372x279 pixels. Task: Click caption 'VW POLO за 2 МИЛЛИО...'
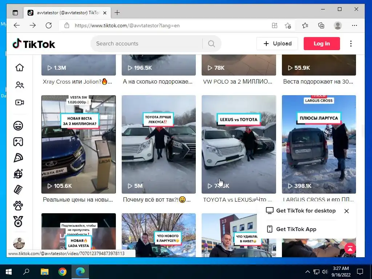[238, 82]
